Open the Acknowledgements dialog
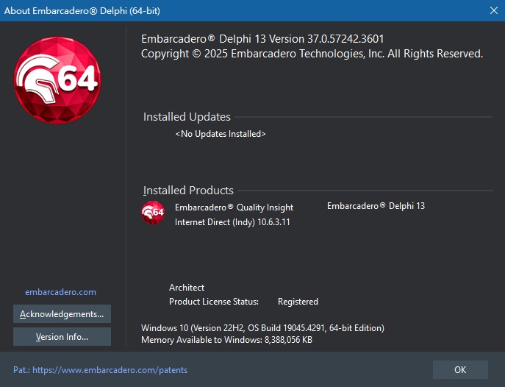 coord(62,314)
